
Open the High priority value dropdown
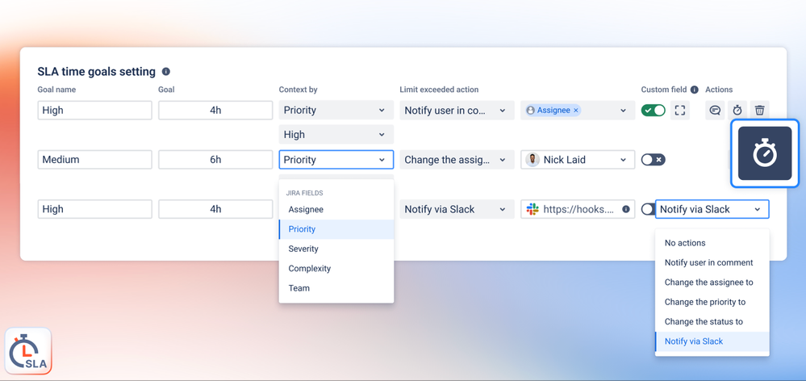(336, 134)
